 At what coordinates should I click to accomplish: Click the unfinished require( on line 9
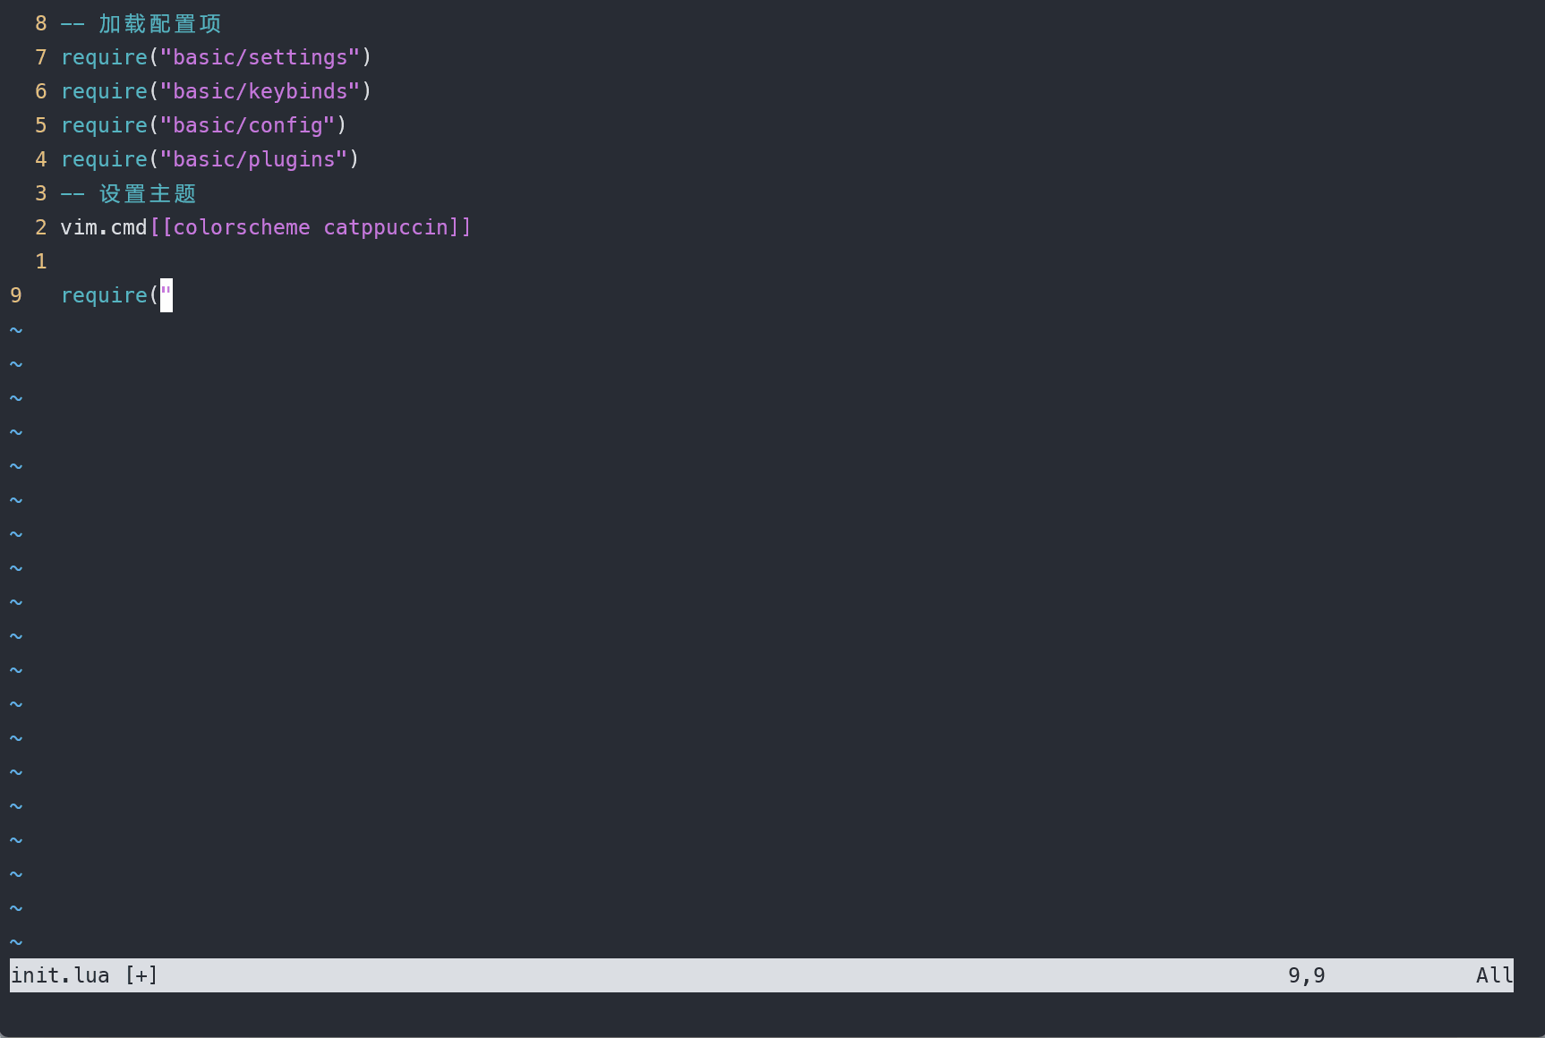(110, 295)
